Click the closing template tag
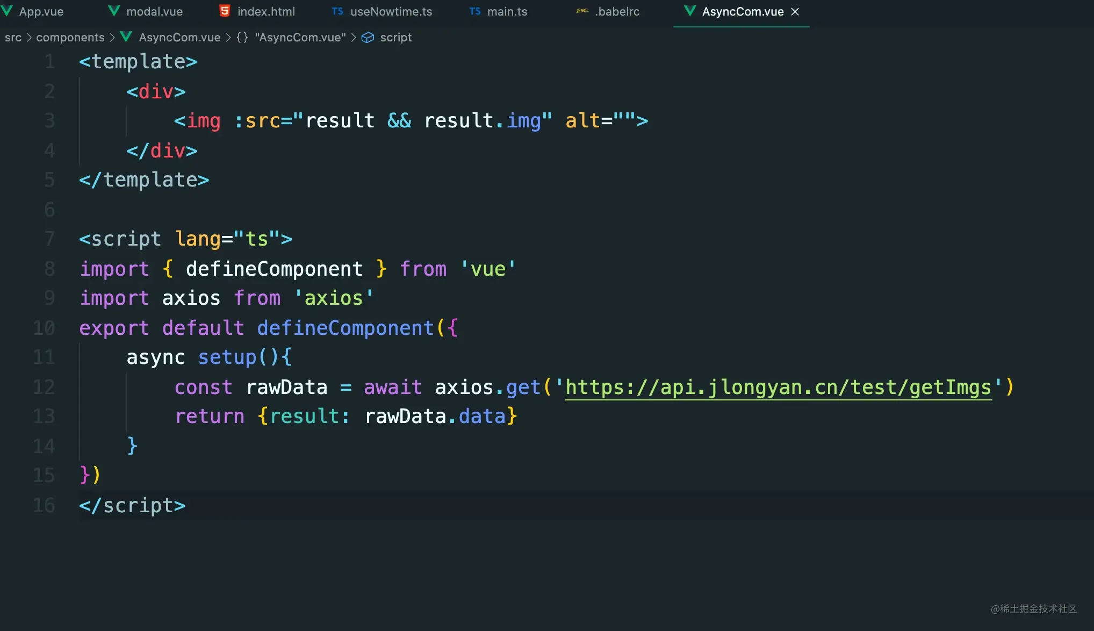 coord(144,180)
